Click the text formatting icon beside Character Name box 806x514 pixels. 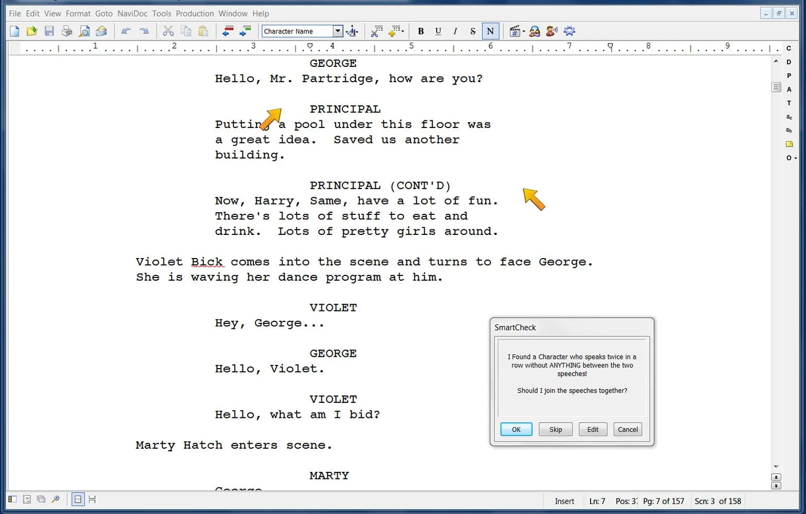click(x=352, y=31)
